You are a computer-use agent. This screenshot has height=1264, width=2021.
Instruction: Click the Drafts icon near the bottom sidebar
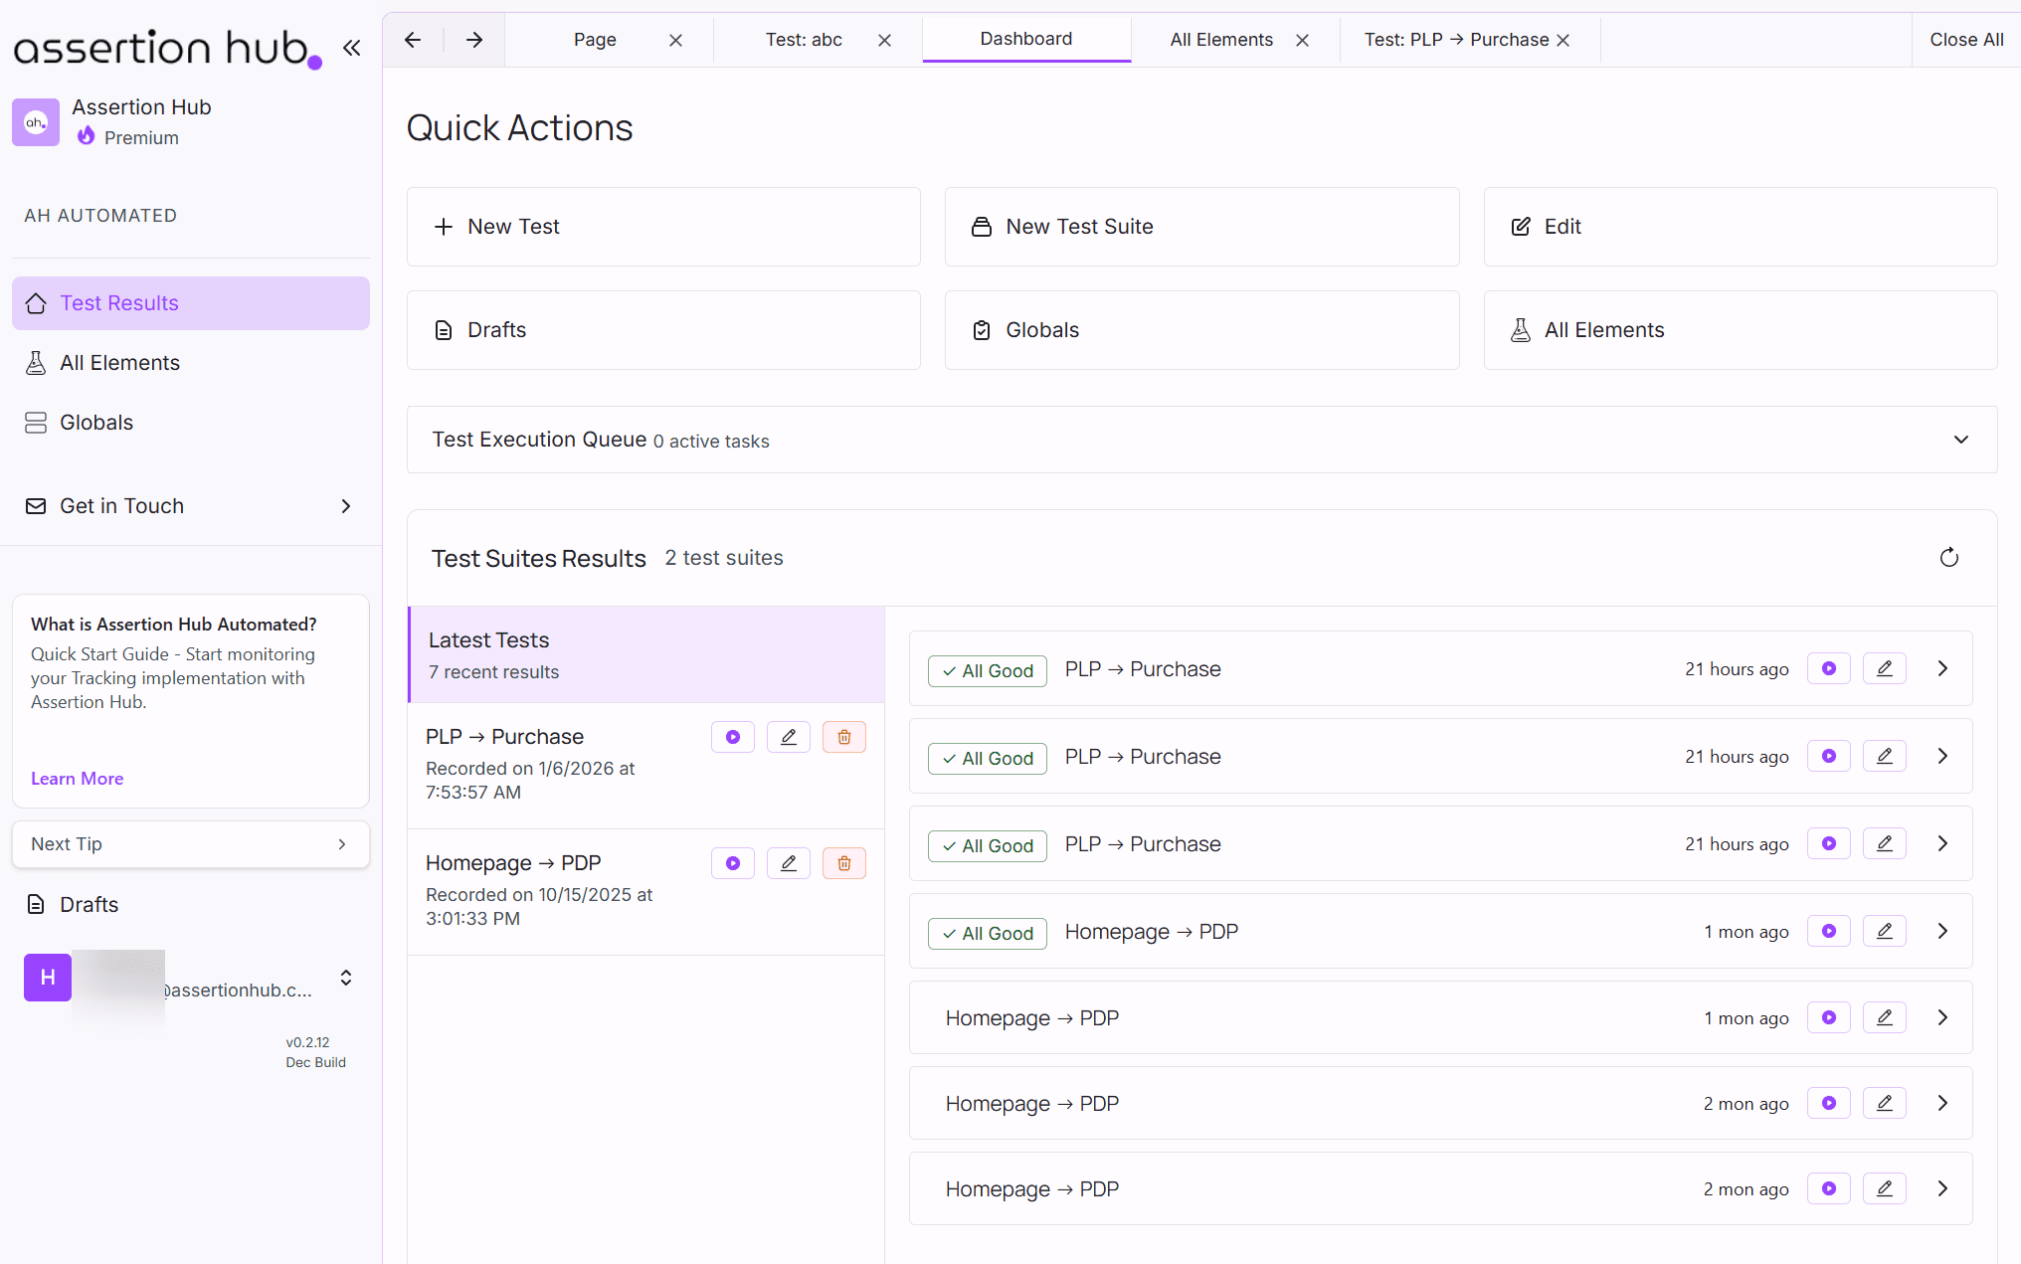[x=36, y=904]
